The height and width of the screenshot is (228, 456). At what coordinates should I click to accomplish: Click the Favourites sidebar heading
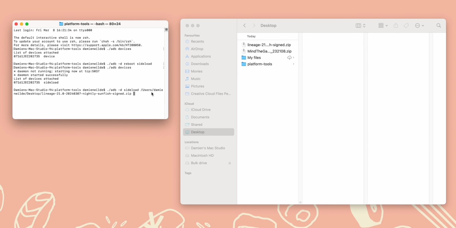click(192, 36)
